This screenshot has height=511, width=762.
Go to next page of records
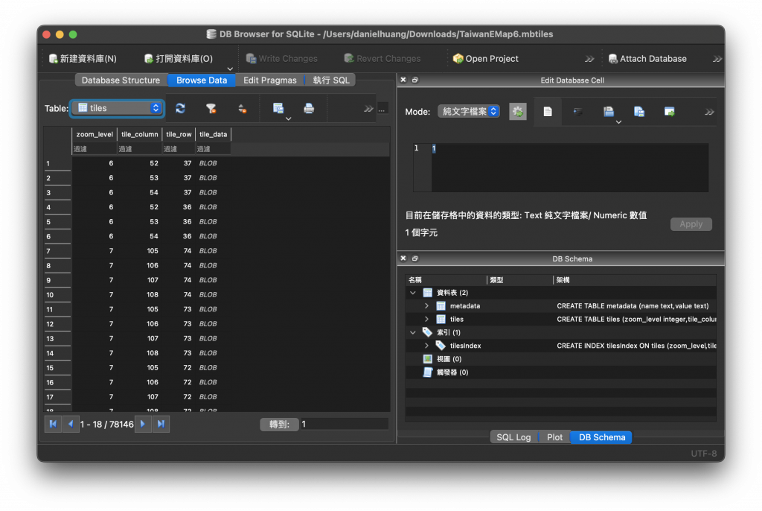pyautogui.click(x=143, y=424)
